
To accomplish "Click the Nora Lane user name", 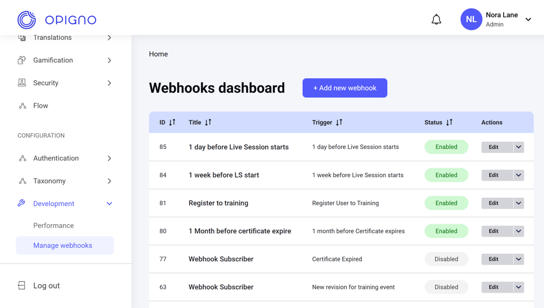I will pyautogui.click(x=501, y=15).
